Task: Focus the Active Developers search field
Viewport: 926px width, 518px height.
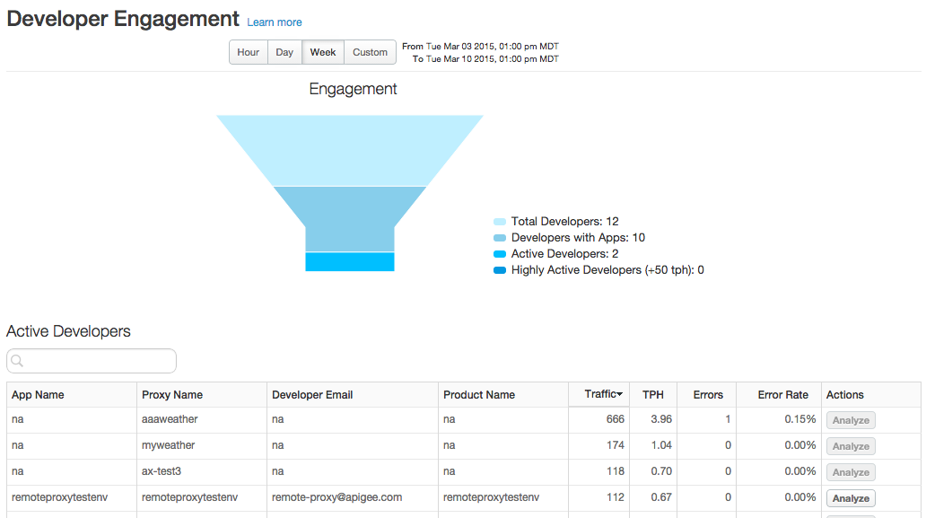Action: pos(99,361)
